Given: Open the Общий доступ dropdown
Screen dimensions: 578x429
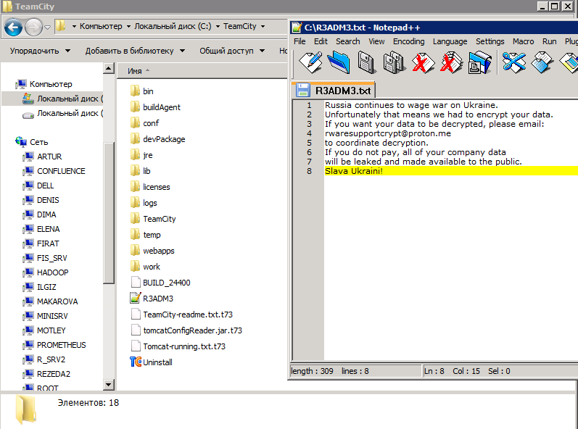Looking at the screenshot, I should [x=232, y=51].
